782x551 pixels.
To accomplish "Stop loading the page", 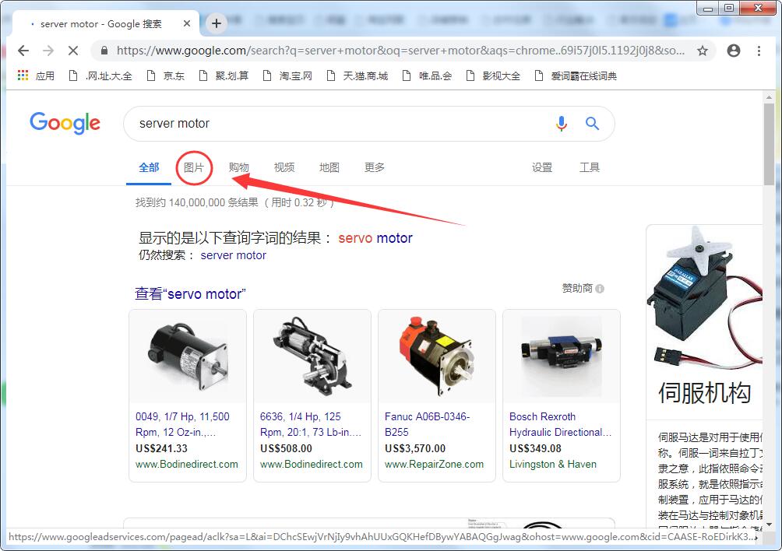I will click(72, 51).
